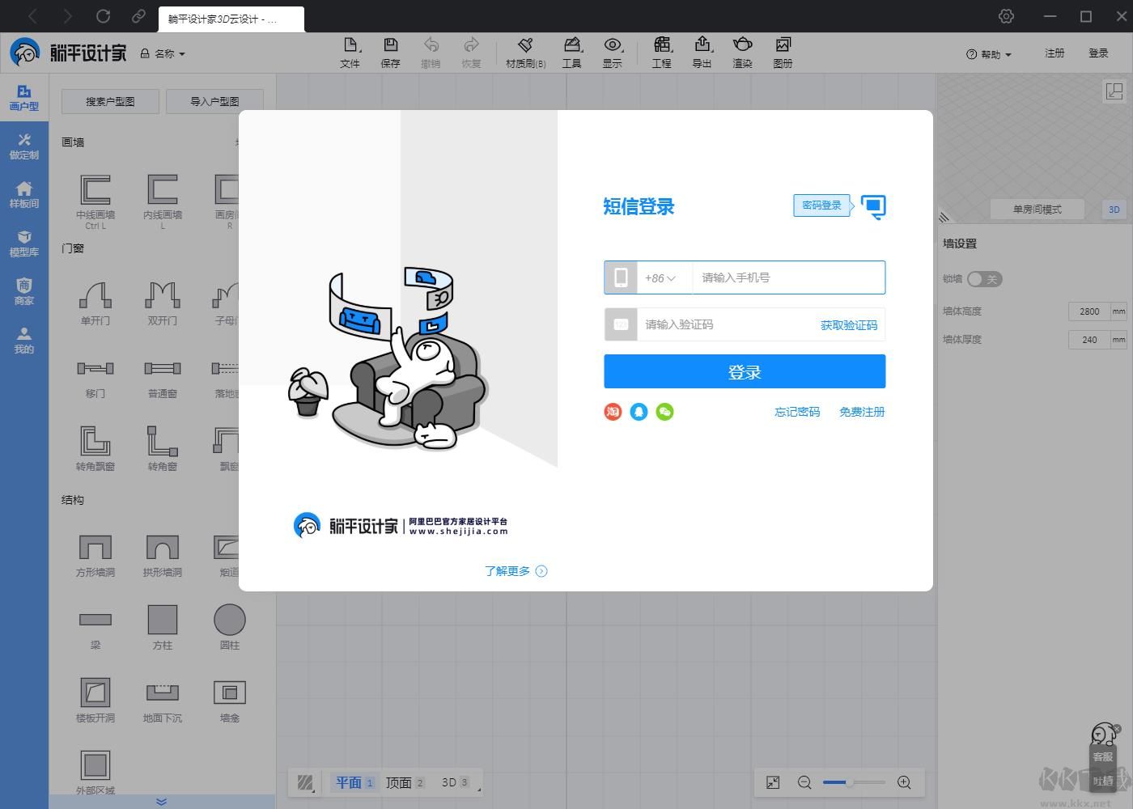
Task: Toggle the 3D view button
Action: [x=1114, y=210]
